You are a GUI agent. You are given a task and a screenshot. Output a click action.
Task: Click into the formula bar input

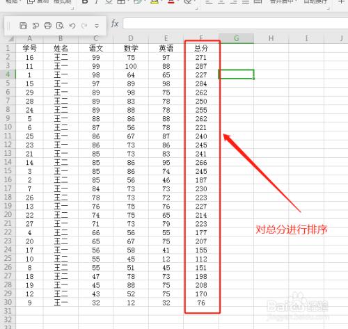(235, 24)
